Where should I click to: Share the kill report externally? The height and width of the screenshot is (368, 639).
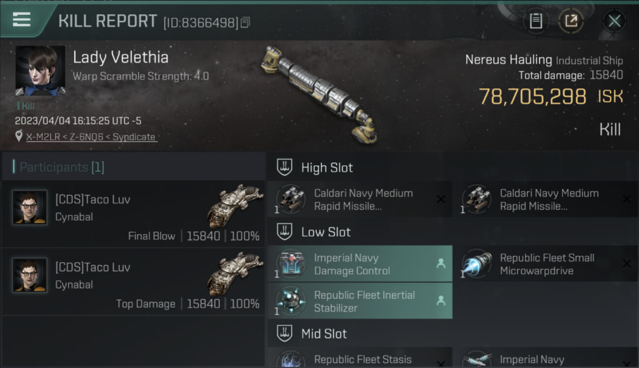tap(571, 21)
